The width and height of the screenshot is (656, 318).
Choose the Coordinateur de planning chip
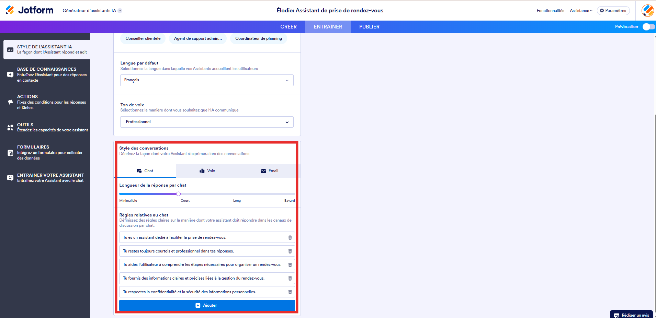(259, 38)
